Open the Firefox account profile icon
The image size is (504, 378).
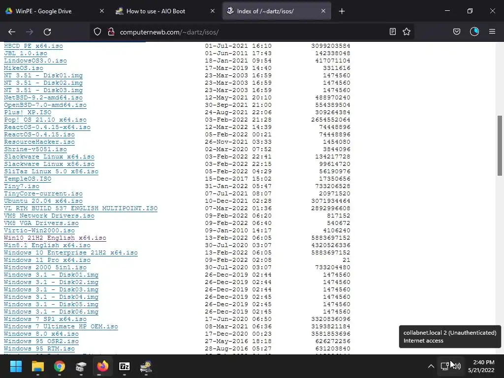pos(474,31)
